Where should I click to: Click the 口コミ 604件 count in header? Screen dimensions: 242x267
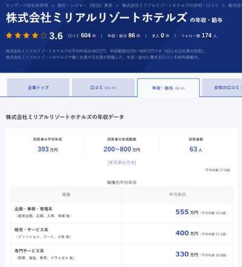click(82, 36)
